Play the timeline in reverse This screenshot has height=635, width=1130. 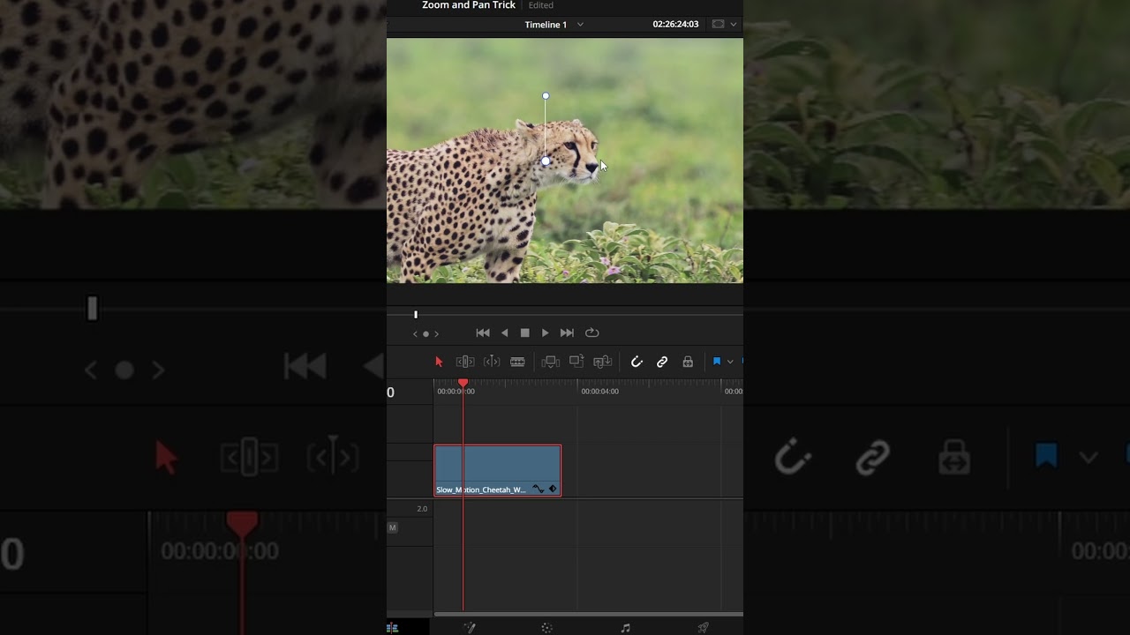(504, 332)
